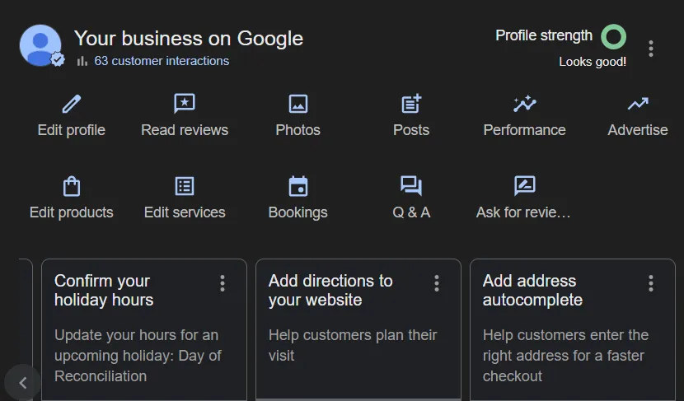Select the Add address autocomplete card title
Screen dimensions: 684x401
[x=532, y=291]
